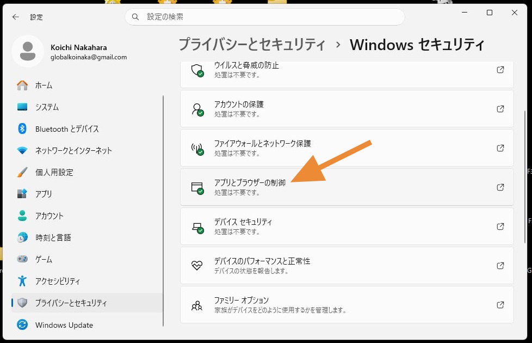Click the Windows Update sync icon
This screenshot has height=343, width=532.
click(x=22, y=324)
